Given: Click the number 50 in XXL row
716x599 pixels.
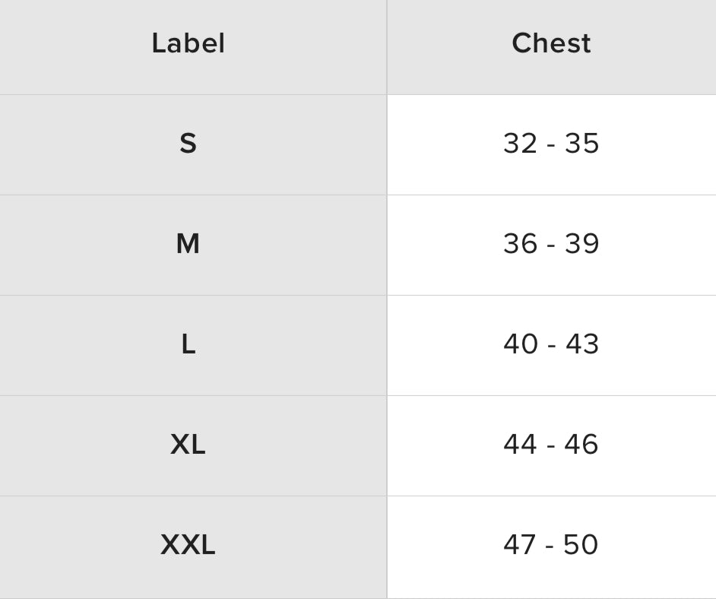Looking at the screenshot, I should pos(581,545).
